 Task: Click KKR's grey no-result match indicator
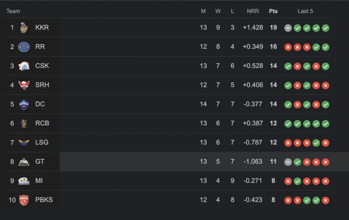coord(288,28)
